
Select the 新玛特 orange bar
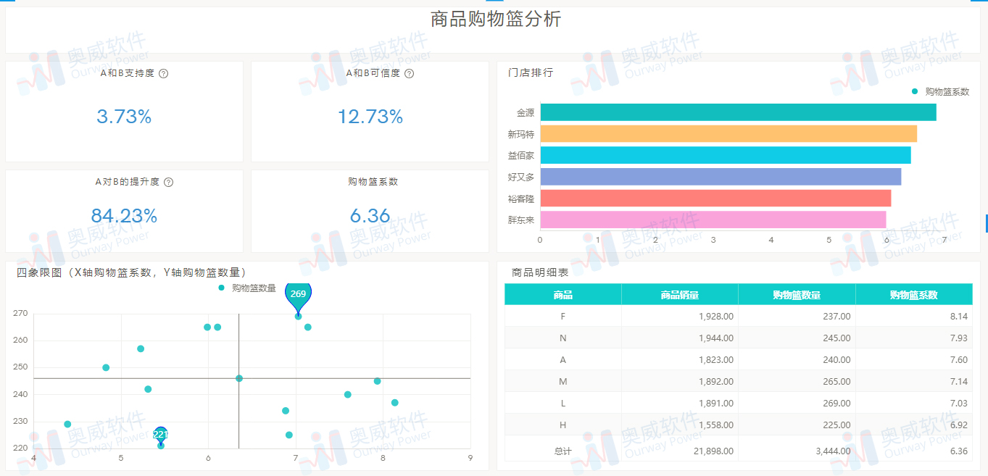tap(728, 134)
